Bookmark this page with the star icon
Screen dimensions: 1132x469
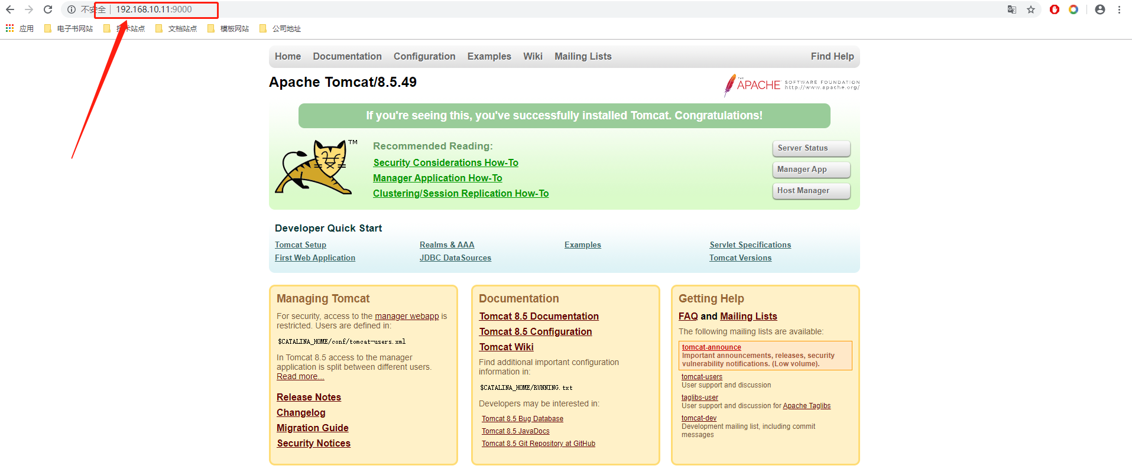(1031, 9)
